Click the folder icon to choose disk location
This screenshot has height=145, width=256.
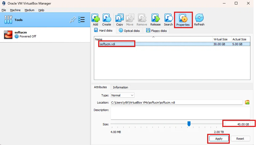(x=247, y=102)
